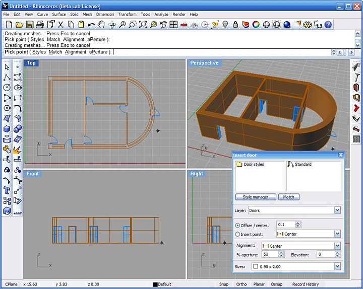Click the Match button

[289, 197]
